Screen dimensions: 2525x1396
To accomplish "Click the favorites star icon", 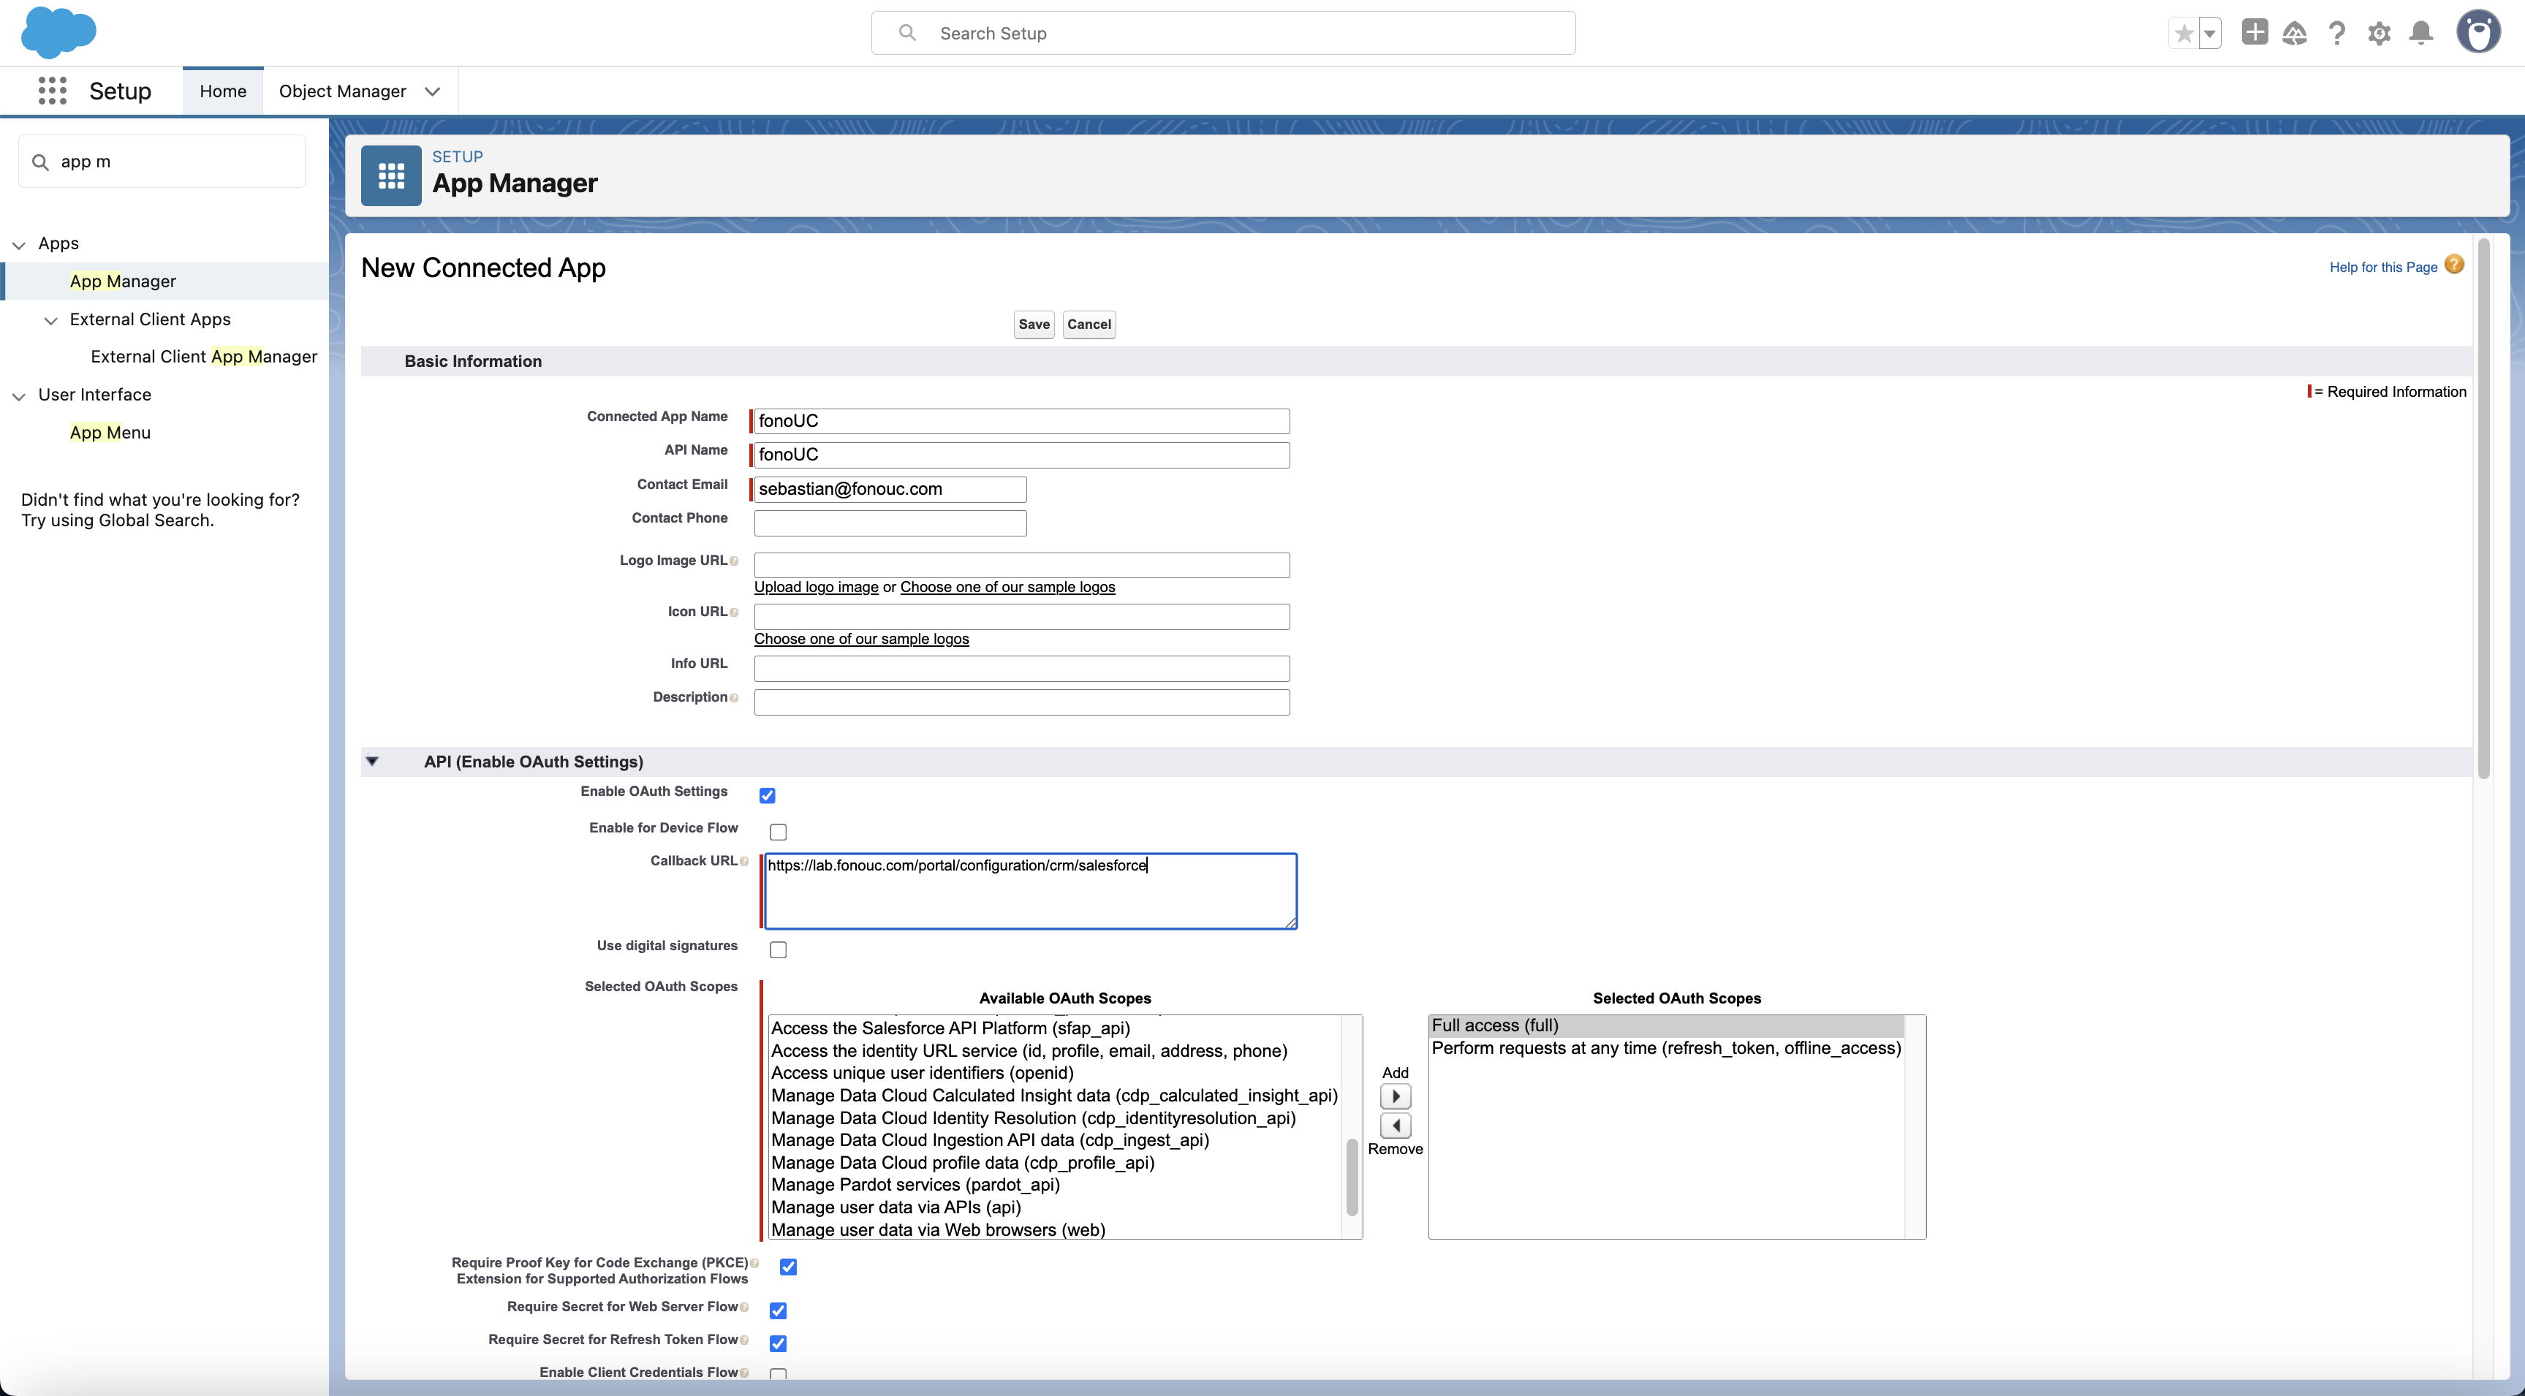I will tap(2184, 34).
